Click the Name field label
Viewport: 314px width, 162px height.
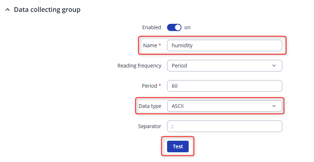pos(150,45)
